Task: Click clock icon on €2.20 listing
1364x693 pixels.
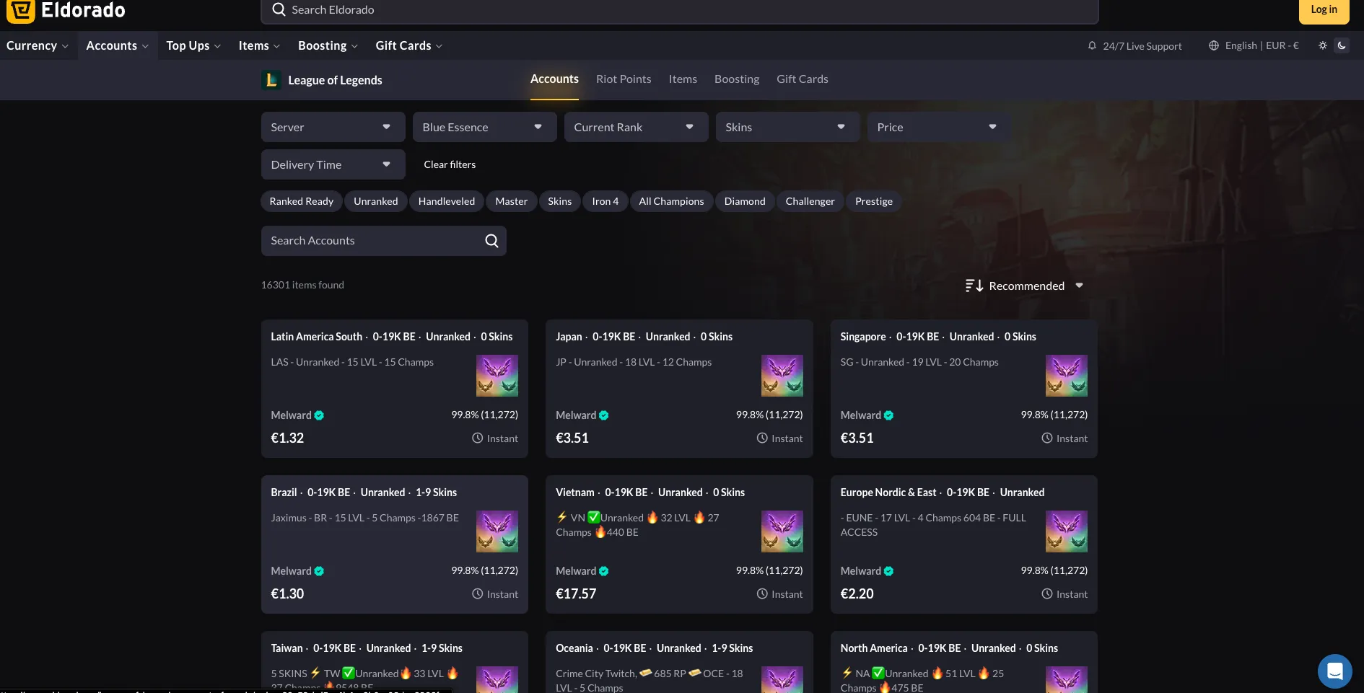Action: click(x=1046, y=593)
